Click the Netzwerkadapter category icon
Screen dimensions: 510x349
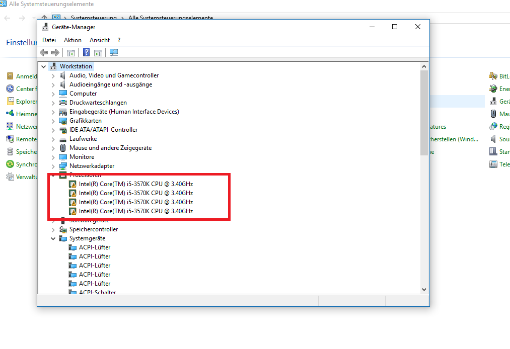coord(63,166)
